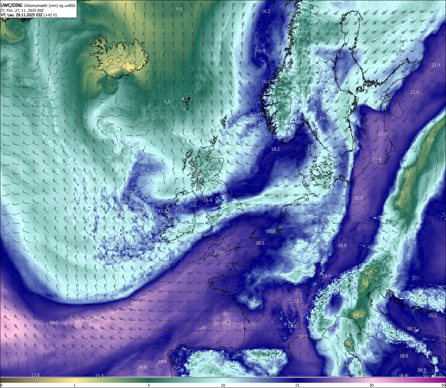Click the 8.6 value label
This screenshot has height=388, width=446.
point(10,64)
